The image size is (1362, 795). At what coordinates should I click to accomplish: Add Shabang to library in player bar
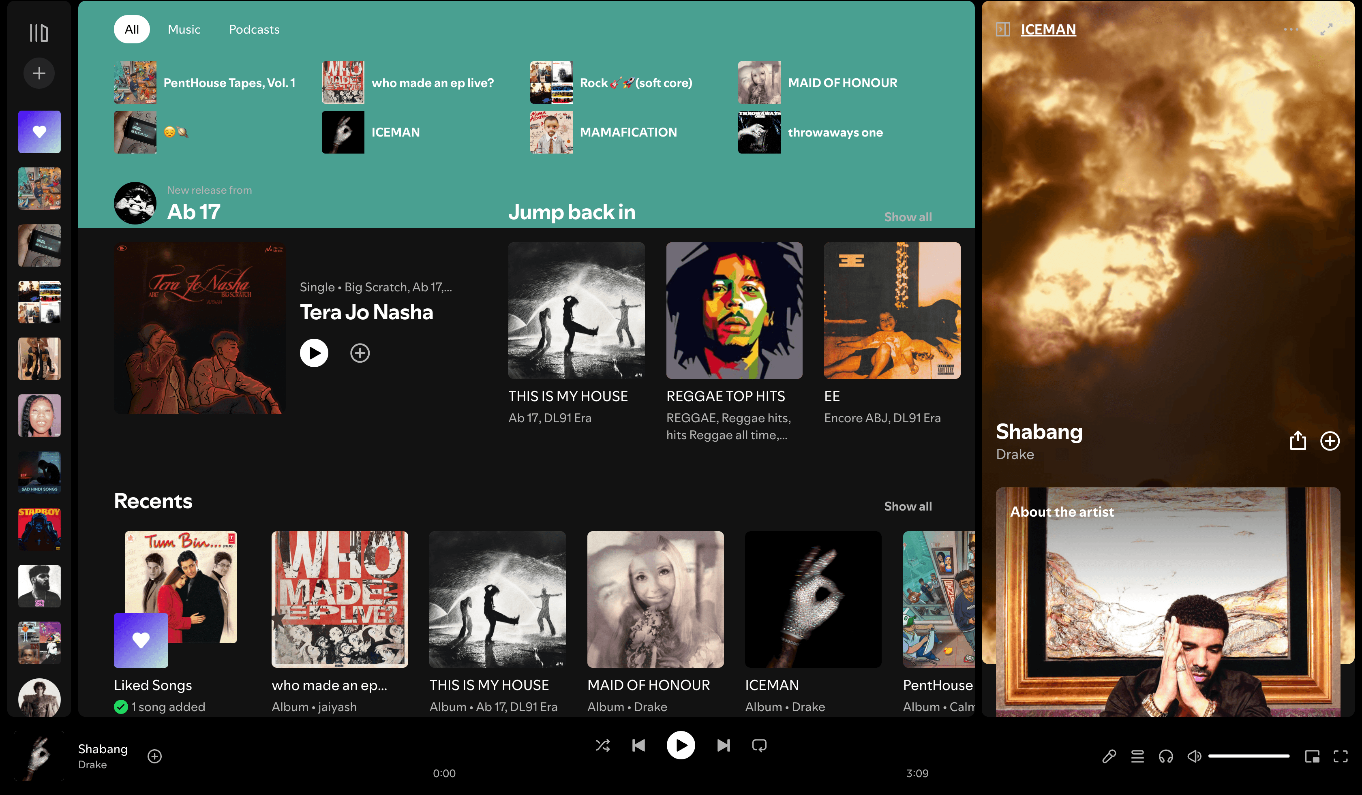pos(154,756)
